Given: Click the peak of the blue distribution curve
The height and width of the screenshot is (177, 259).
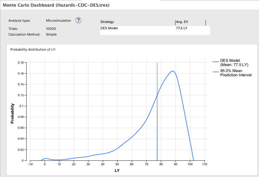Looking at the screenshot, I should (x=172, y=71).
